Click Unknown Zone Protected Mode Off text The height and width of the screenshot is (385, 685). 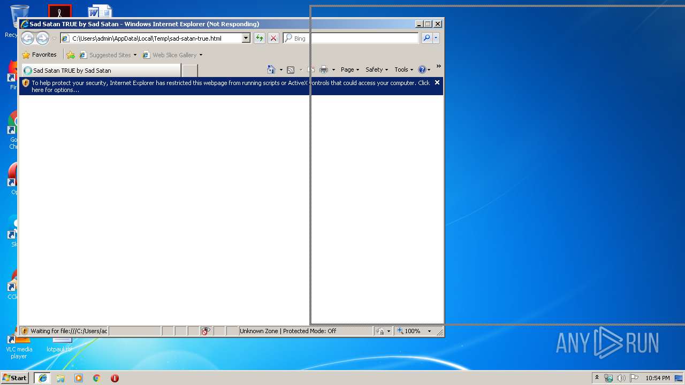288,331
